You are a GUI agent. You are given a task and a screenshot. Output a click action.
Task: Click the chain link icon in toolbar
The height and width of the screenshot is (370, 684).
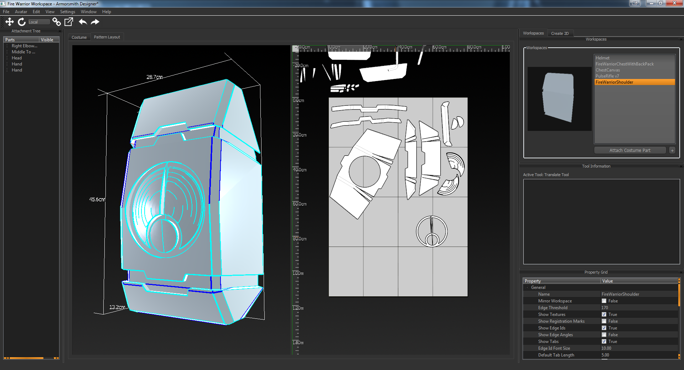(56, 22)
